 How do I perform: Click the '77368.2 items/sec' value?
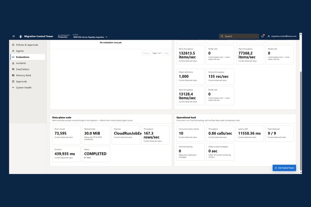[x=247, y=55]
